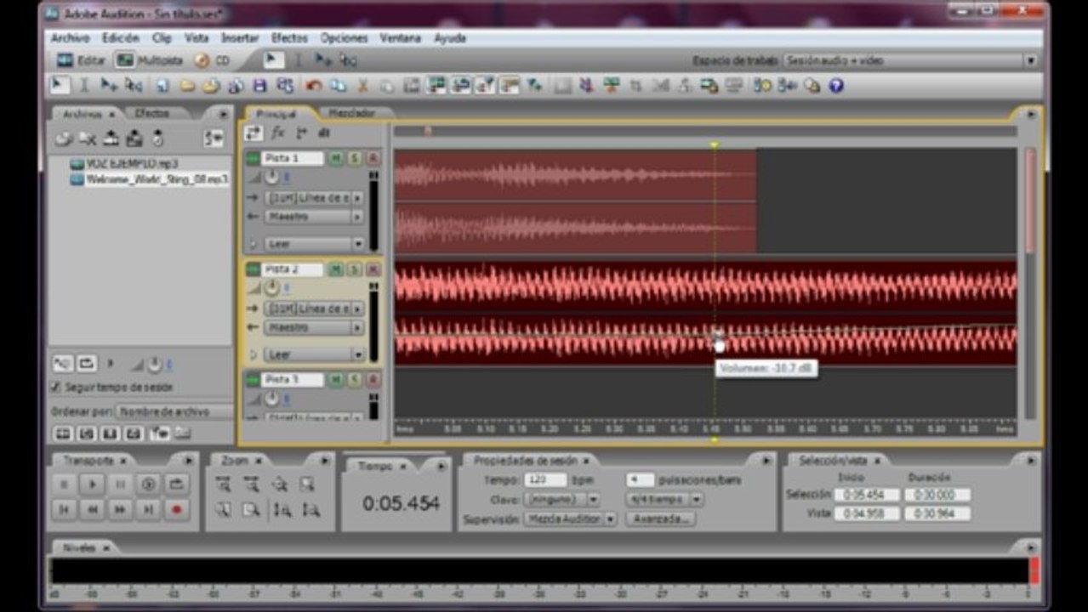Click the zoom out full icon
This screenshot has height=612, width=1088.
[279, 484]
